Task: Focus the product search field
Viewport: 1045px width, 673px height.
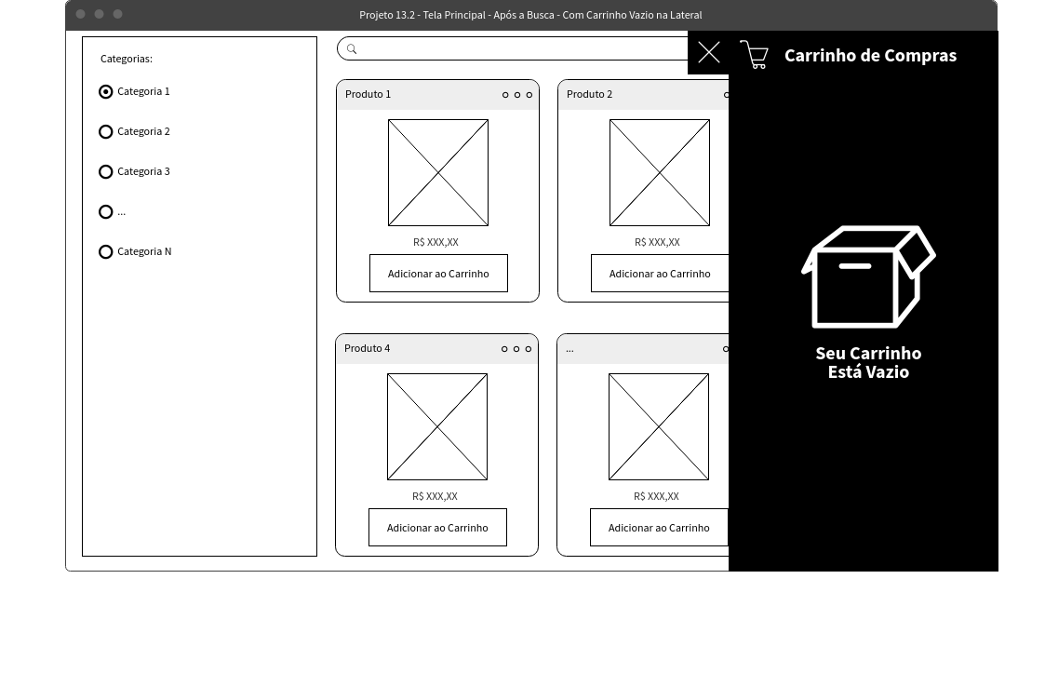Action: [513, 48]
